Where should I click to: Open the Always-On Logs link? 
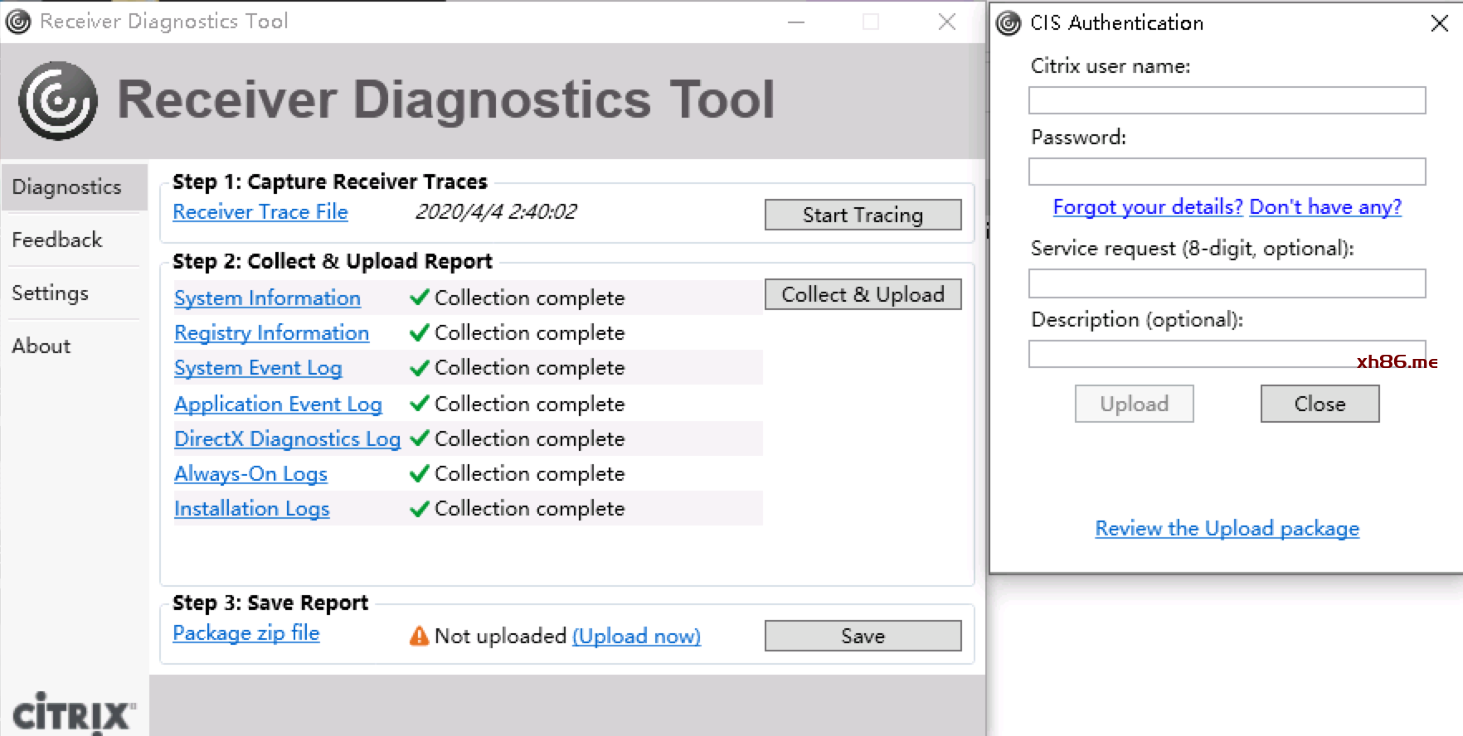click(250, 474)
